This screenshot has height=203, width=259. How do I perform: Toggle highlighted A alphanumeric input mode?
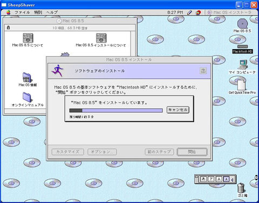[x=226, y=179]
